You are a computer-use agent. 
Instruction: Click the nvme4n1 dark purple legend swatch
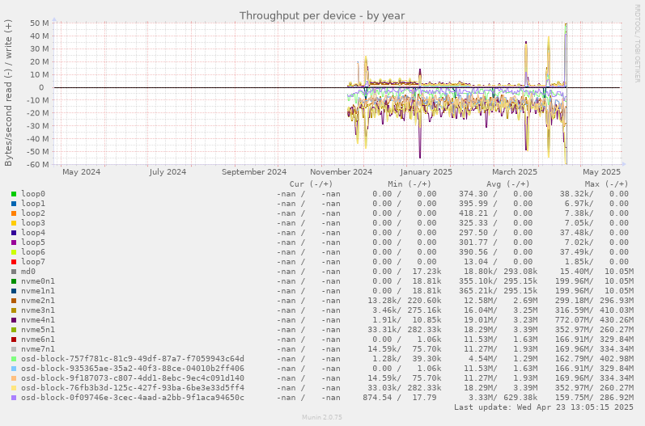(14, 320)
